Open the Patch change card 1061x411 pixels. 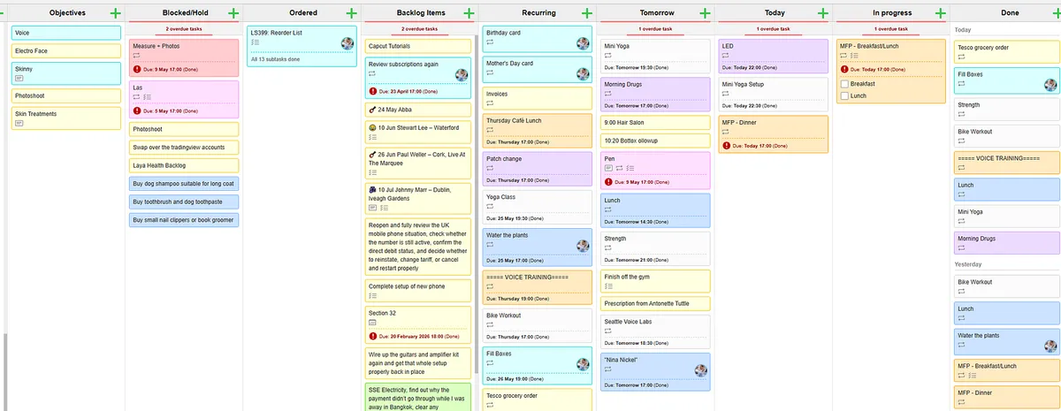tap(538, 168)
